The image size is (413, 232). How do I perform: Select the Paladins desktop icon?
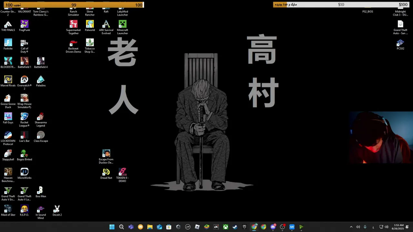pyautogui.click(x=41, y=81)
